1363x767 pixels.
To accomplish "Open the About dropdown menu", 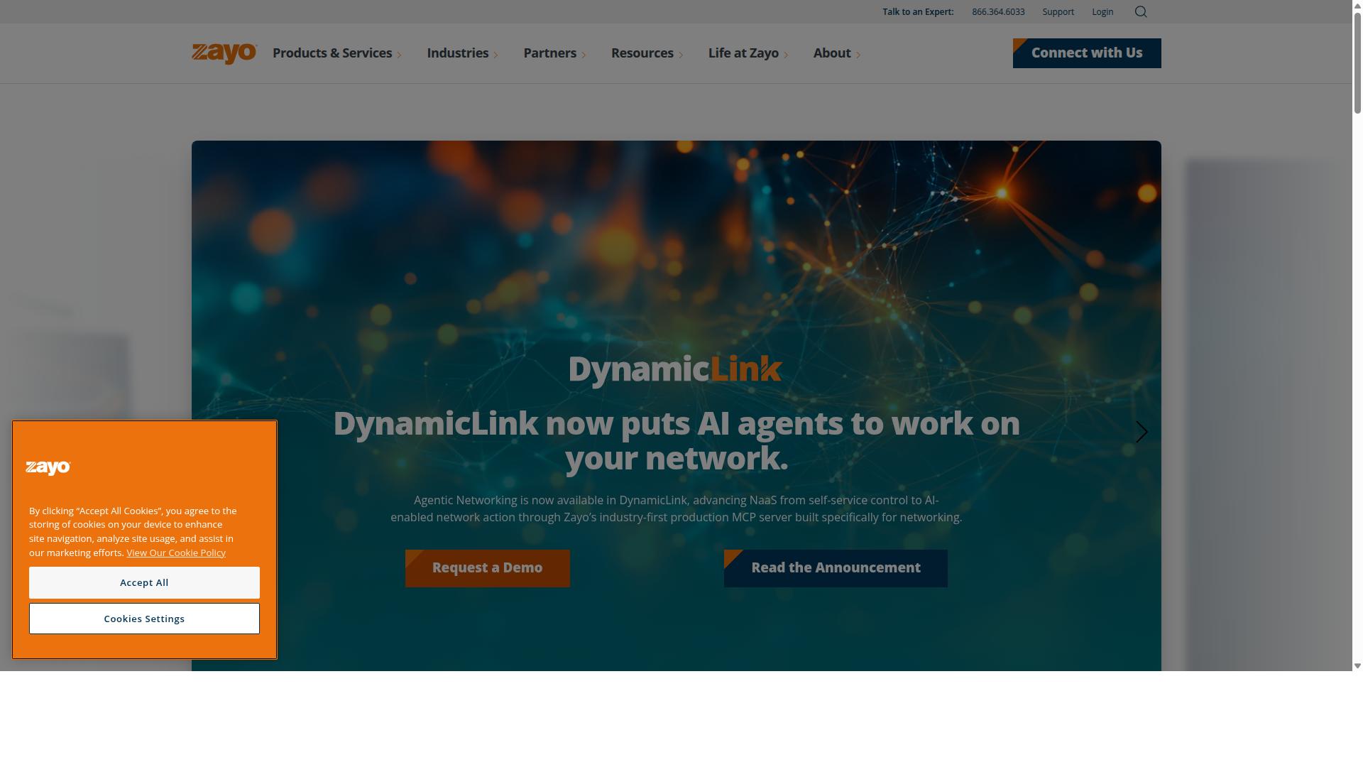I will coord(837,53).
